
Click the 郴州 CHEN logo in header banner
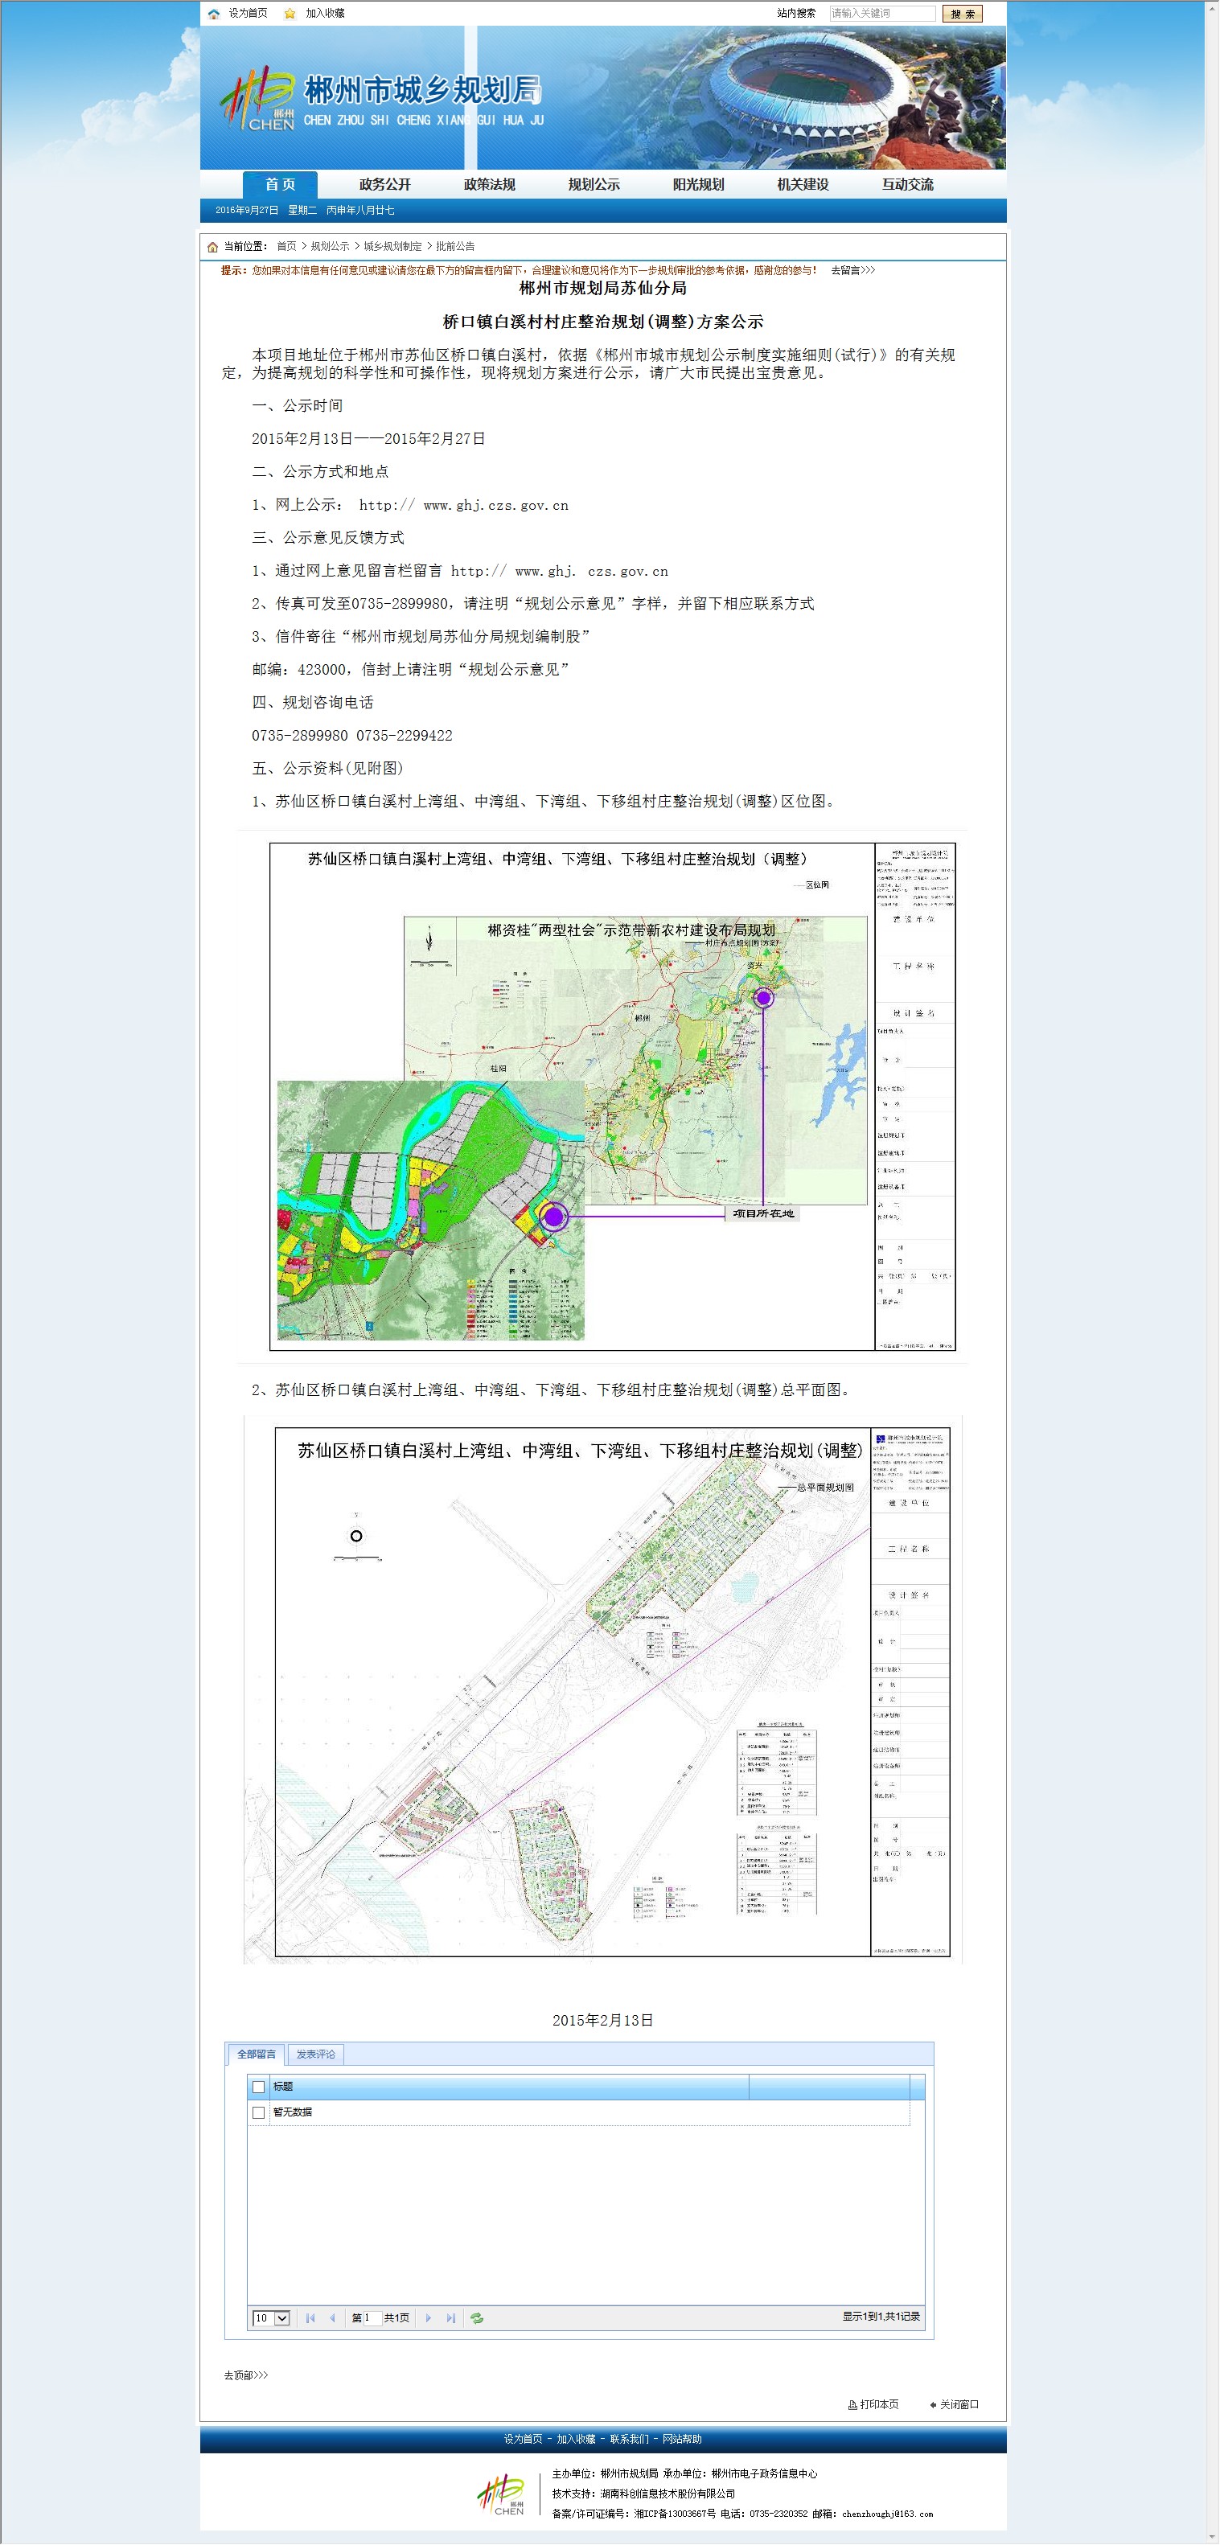pos(259,99)
